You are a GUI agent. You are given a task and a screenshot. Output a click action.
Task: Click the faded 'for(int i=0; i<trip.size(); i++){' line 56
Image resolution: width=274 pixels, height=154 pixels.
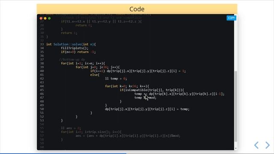(x=91, y=132)
